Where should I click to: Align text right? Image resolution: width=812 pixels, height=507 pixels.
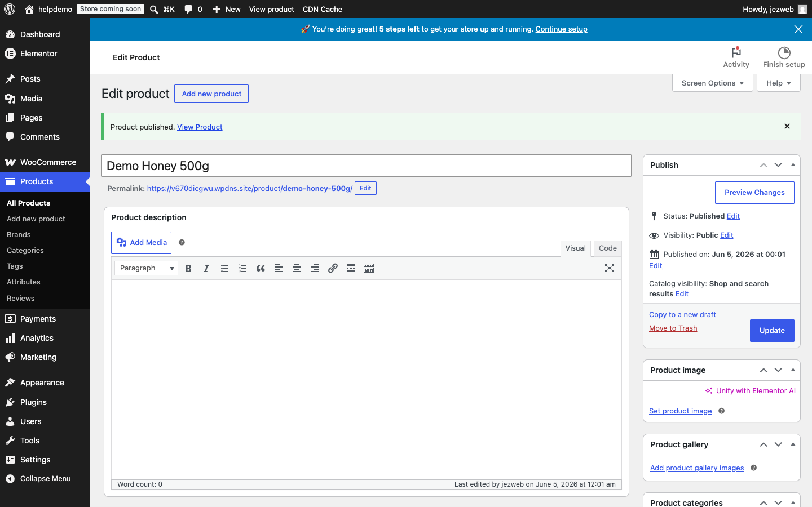[x=315, y=268]
